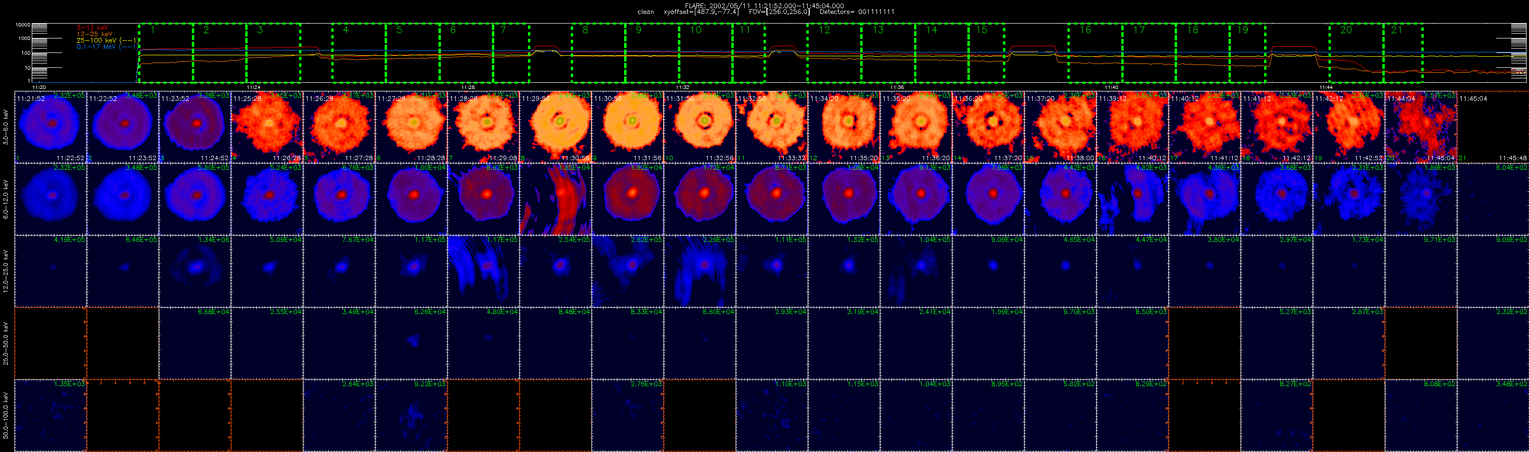The image size is (1529, 452).
Task: View the 3.0-6.0 keV image starting 11:29:56
Action: (555, 126)
